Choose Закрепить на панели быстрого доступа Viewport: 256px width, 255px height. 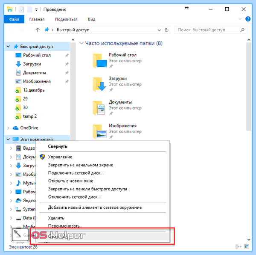[103, 189]
